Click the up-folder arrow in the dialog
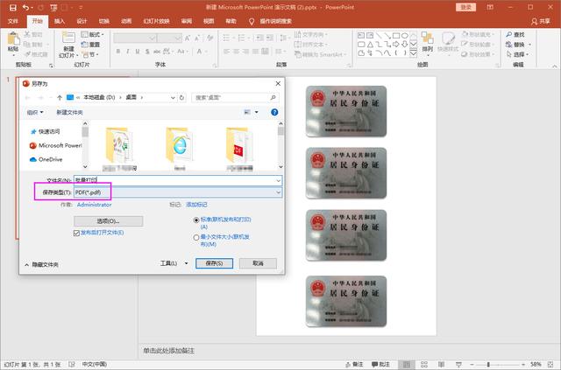Viewport: 561px width, 370px height. pos(60,97)
